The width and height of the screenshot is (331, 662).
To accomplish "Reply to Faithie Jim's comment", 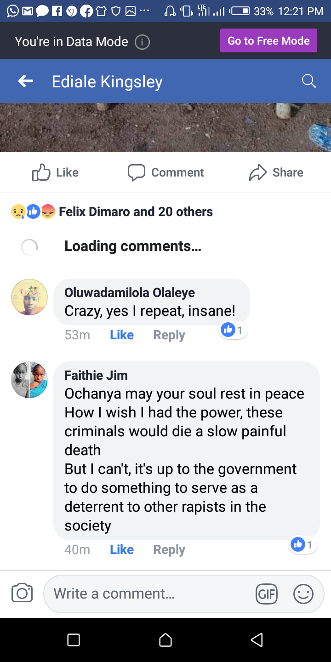I will (169, 549).
